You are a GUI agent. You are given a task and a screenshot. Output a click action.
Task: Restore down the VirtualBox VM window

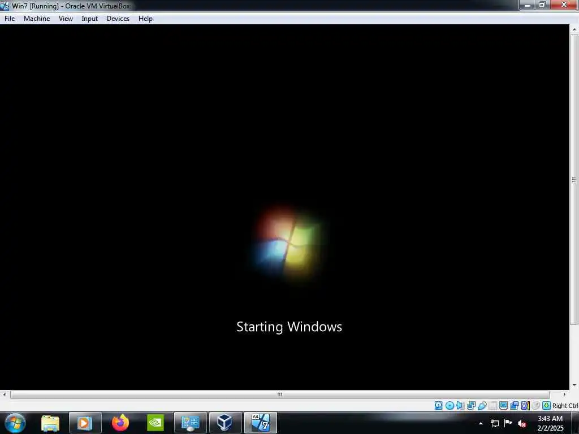coord(542,5)
